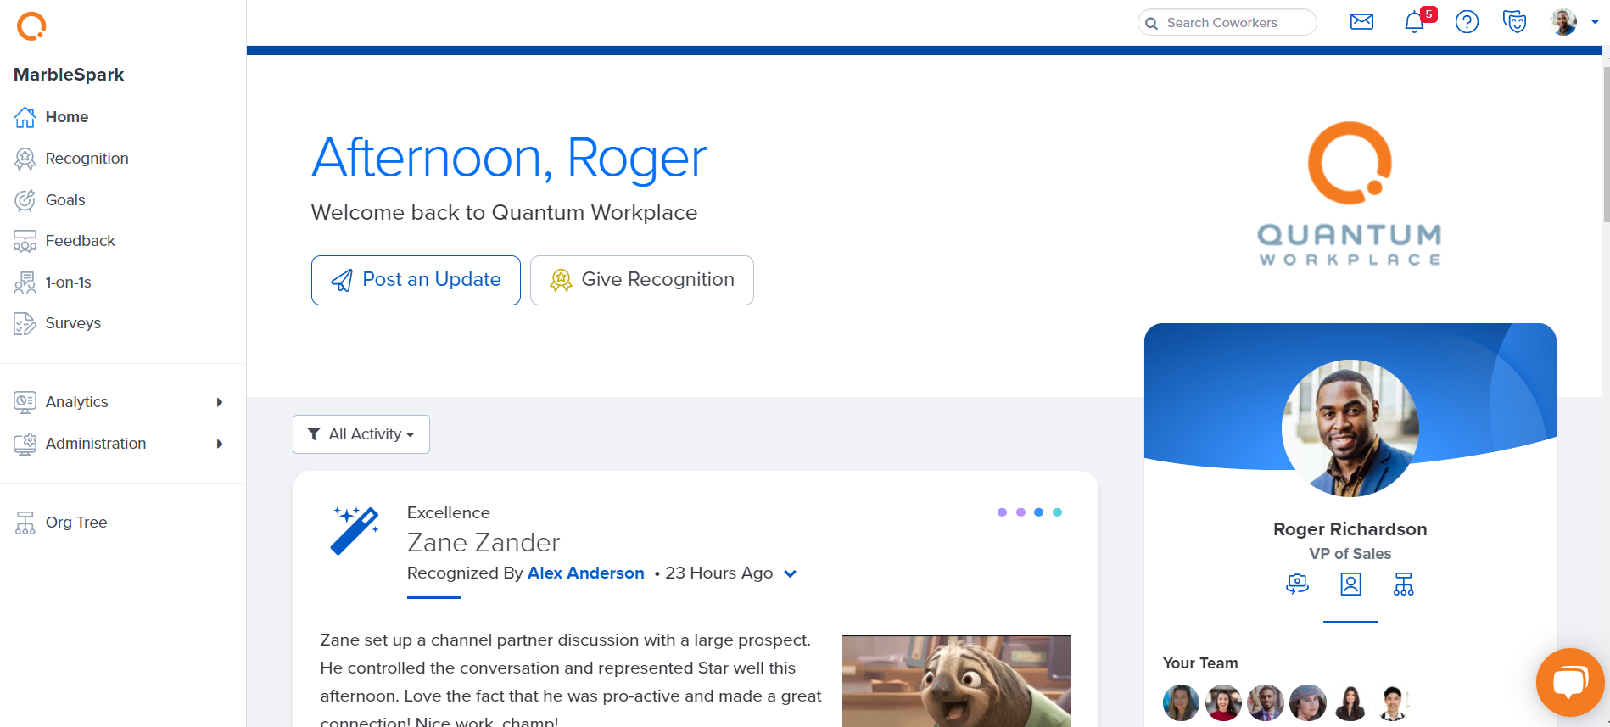
Task: Open notifications bell with 5 badge
Action: tap(1414, 22)
